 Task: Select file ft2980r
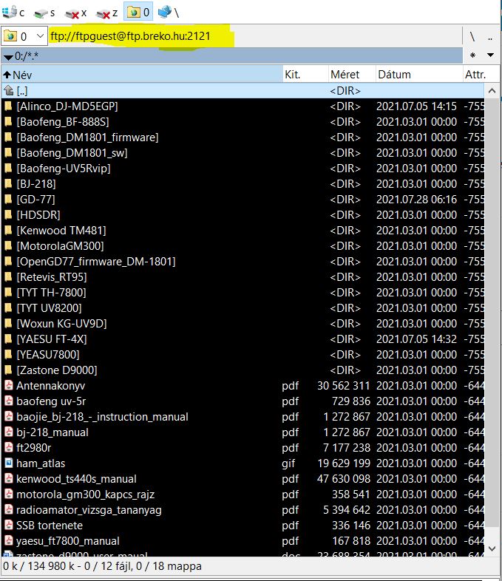242,448
